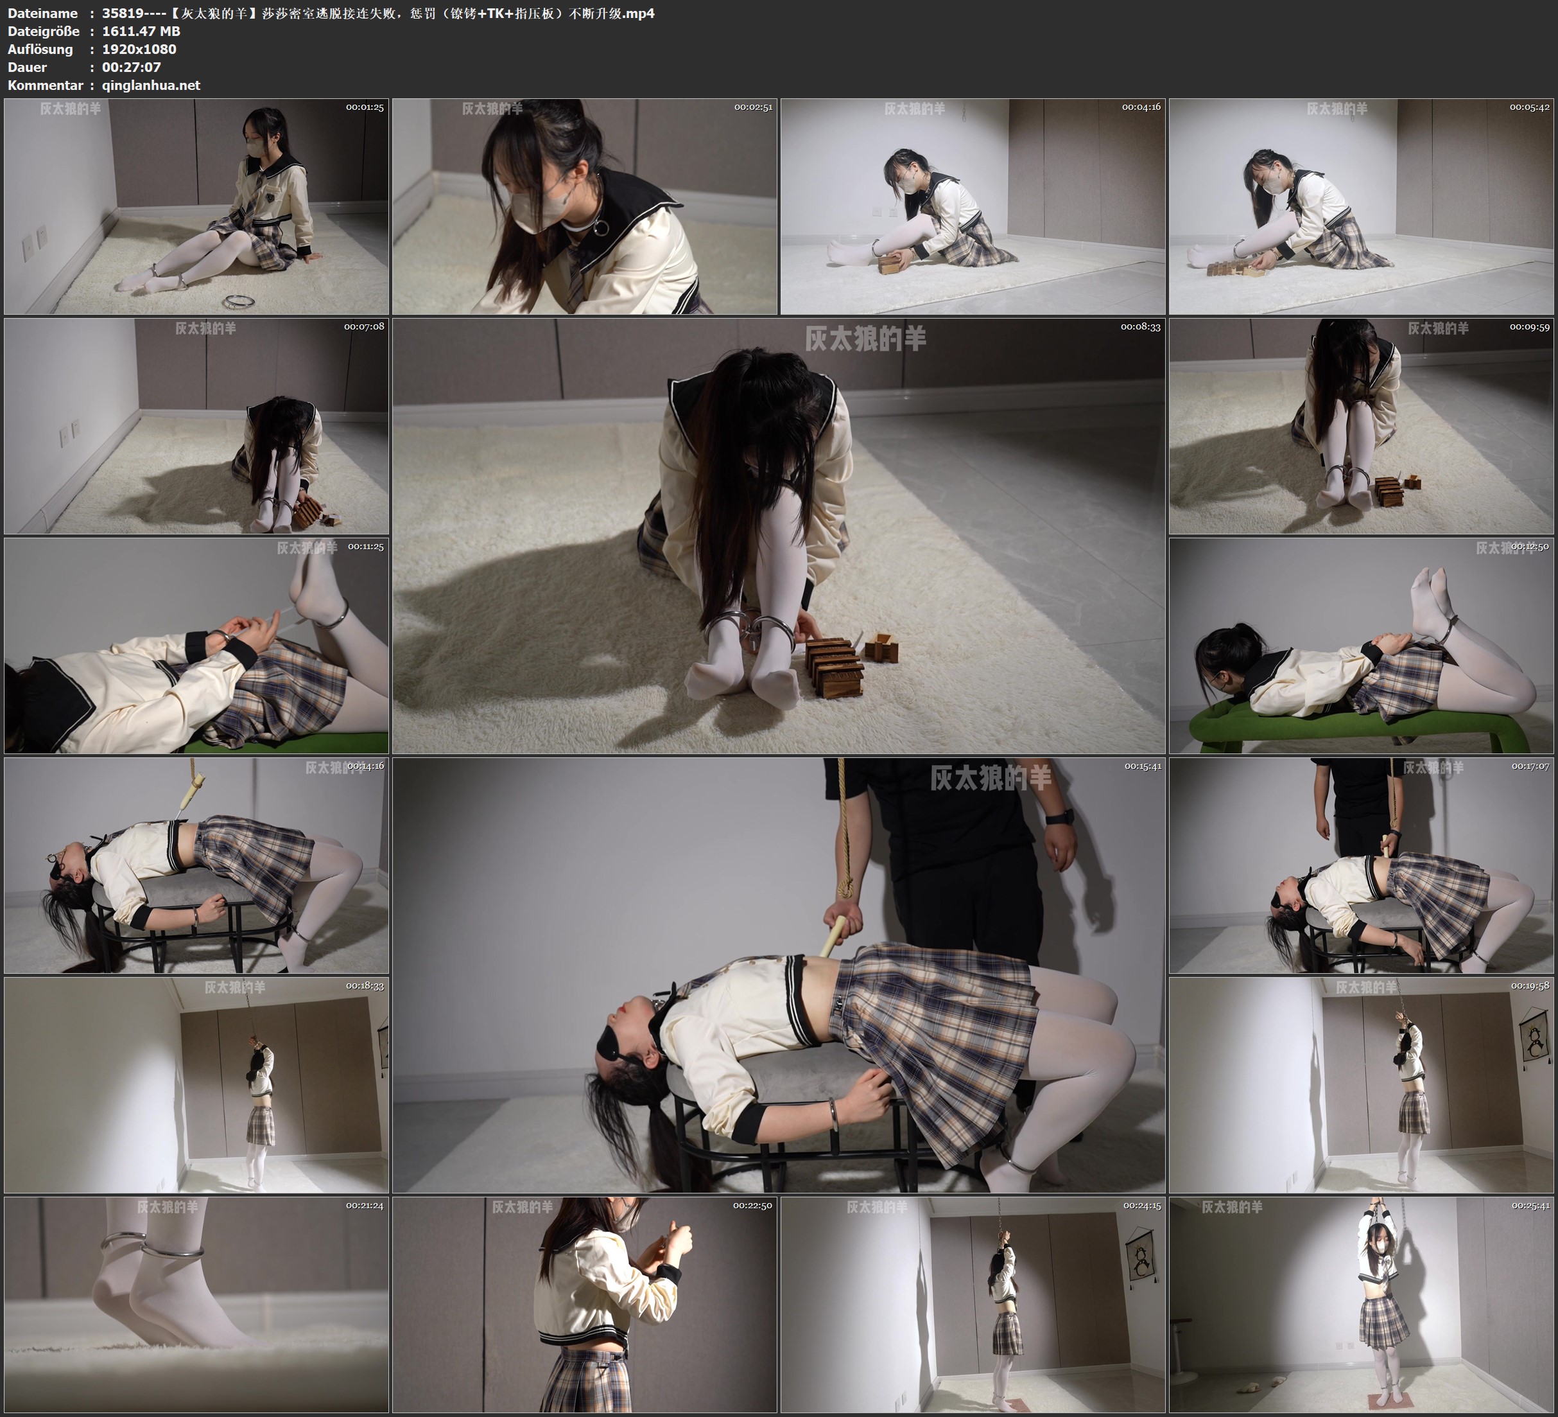Image resolution: width=1558 pixels, height=1417 pixels.
Task: Open the frame stamped 00:19:58
Action: [1362, 1084]
